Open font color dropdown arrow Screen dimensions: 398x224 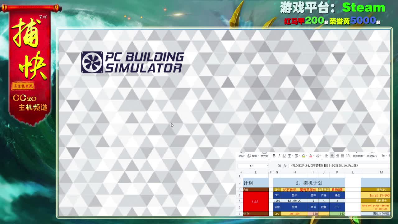click(314, 156)
